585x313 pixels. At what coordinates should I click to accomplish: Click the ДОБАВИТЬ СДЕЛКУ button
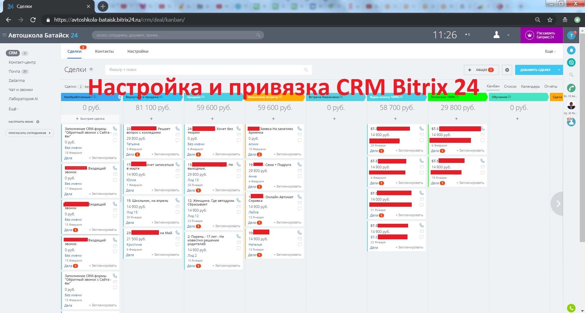535,70
